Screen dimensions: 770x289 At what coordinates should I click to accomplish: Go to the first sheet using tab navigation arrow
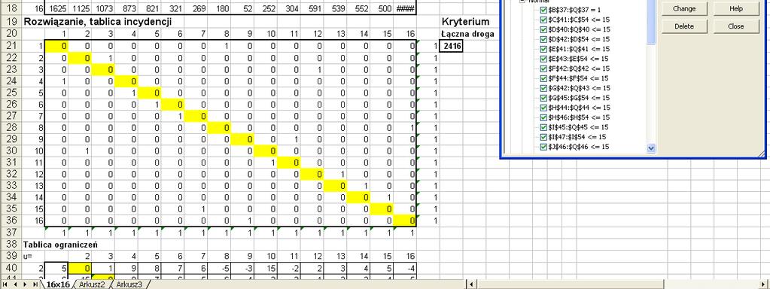click(5, 284)
